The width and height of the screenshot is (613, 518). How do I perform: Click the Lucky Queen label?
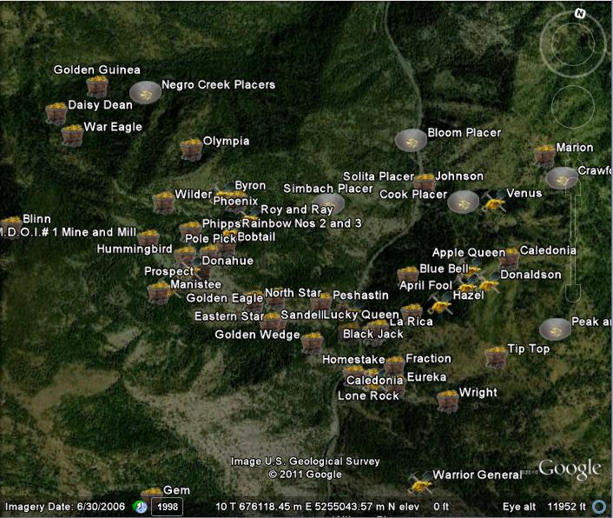click(361, 315)
